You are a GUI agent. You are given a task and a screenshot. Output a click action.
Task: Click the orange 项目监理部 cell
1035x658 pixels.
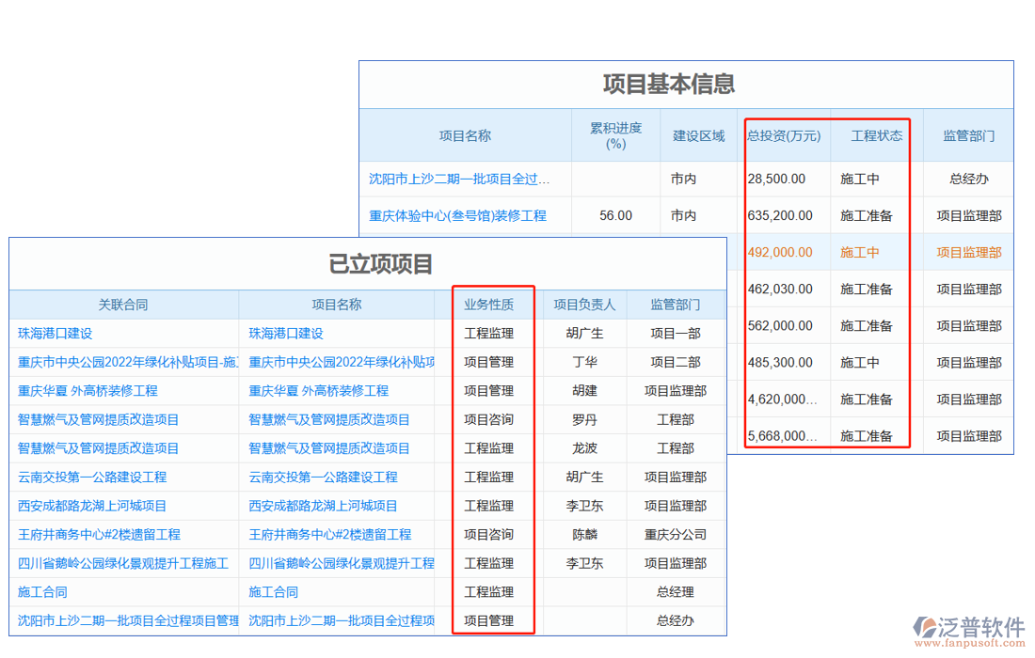click(x=968, y=252)
